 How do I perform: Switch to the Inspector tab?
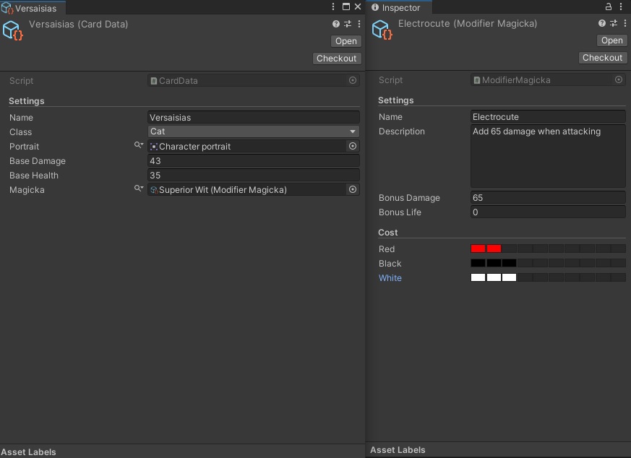coord(400,8)
